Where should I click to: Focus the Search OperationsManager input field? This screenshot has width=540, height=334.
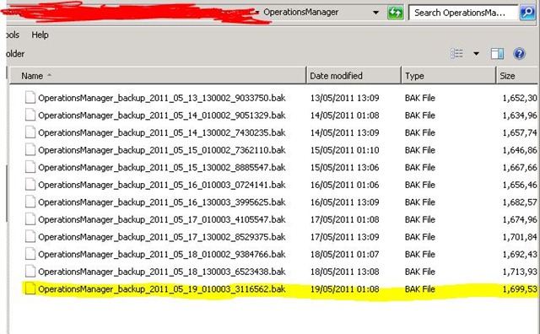pos(463,13)
